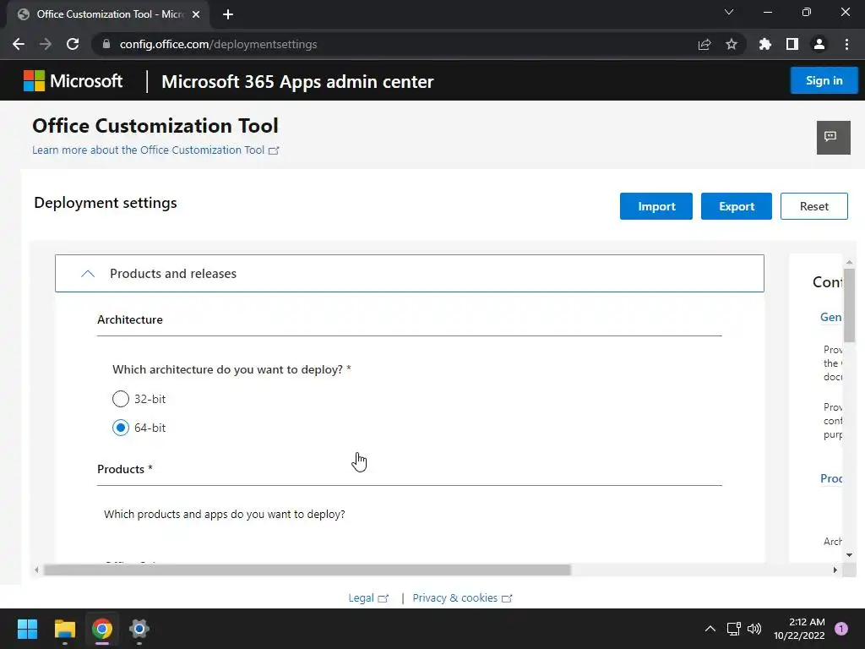
Task: Open the Legal link
Action: click(368, 598)
